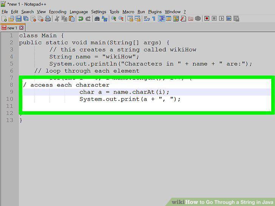Click the line "public static void main(String[] args) {"

click(94, 43)
